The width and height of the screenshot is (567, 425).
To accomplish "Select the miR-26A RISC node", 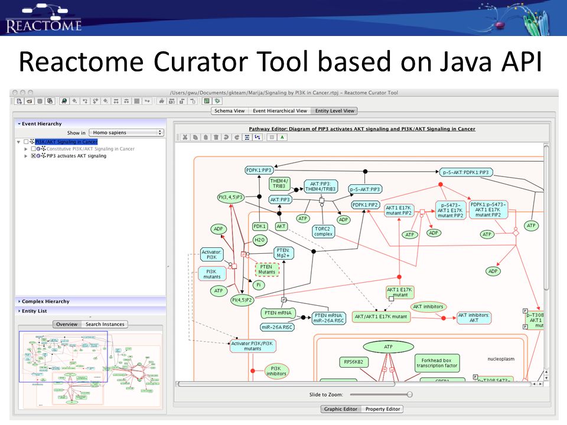I will (277, 327).
